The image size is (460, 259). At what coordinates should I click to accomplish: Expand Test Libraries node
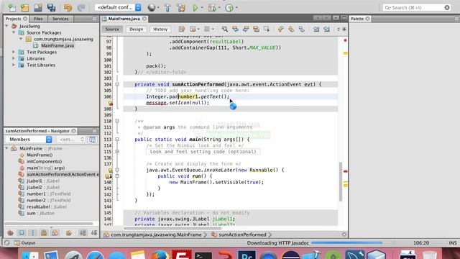click(14, 65)
